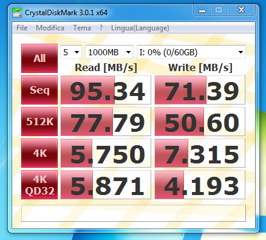Start the 4K QD32 test
Image resolution: width=266 pixels, height=240 pixels.
point(39,185)
